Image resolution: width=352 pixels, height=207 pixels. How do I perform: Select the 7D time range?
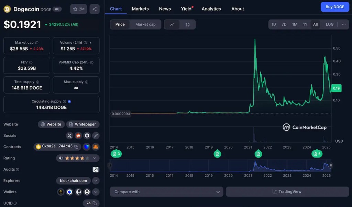(x=284, y=24)
